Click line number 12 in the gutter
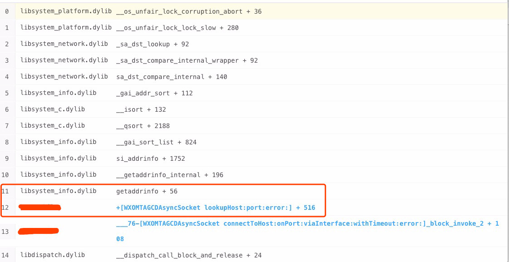This screenshot has height=262, width=509. 7,208
